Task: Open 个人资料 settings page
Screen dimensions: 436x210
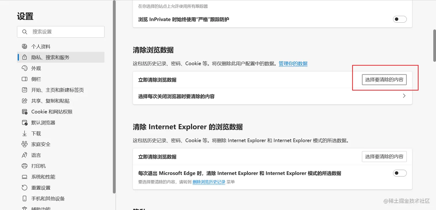Action: click(61, 47)
